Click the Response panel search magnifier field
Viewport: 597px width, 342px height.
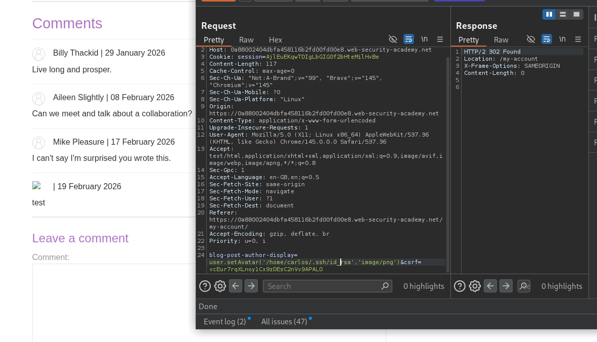click(524, 286)
